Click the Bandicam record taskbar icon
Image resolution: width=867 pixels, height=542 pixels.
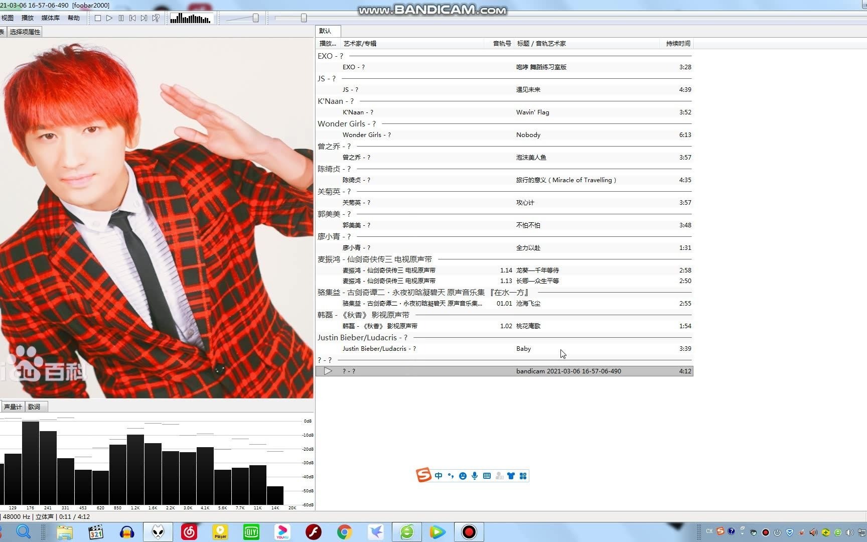[469, 532]
